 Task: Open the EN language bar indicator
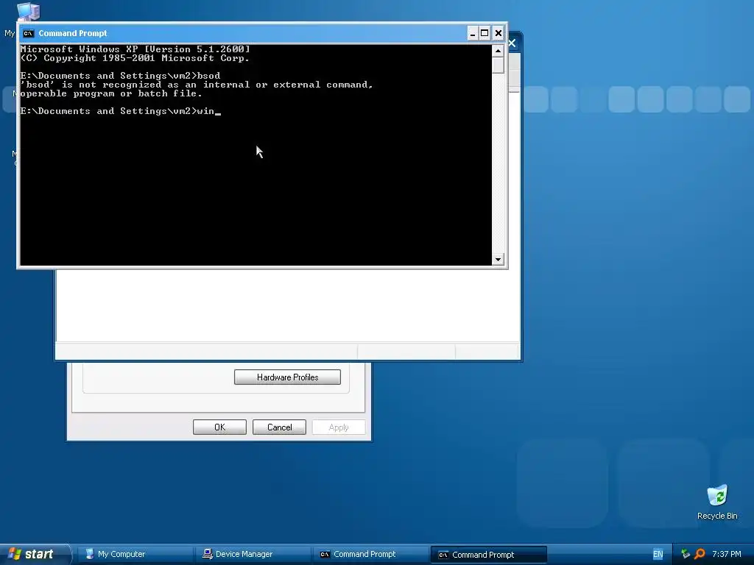pos(658,555)
